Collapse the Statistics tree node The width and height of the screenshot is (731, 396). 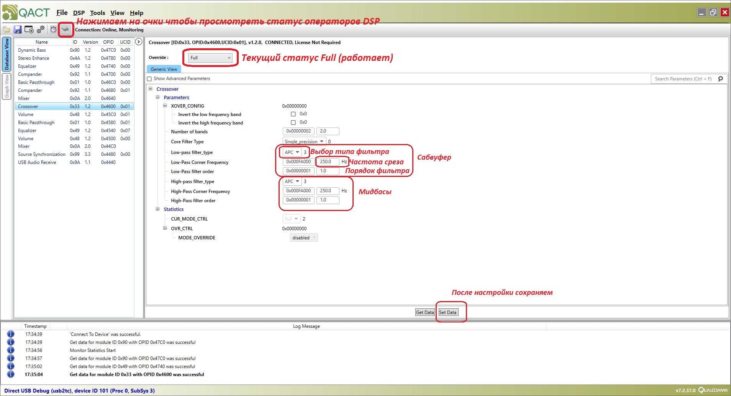coord(157,209)
